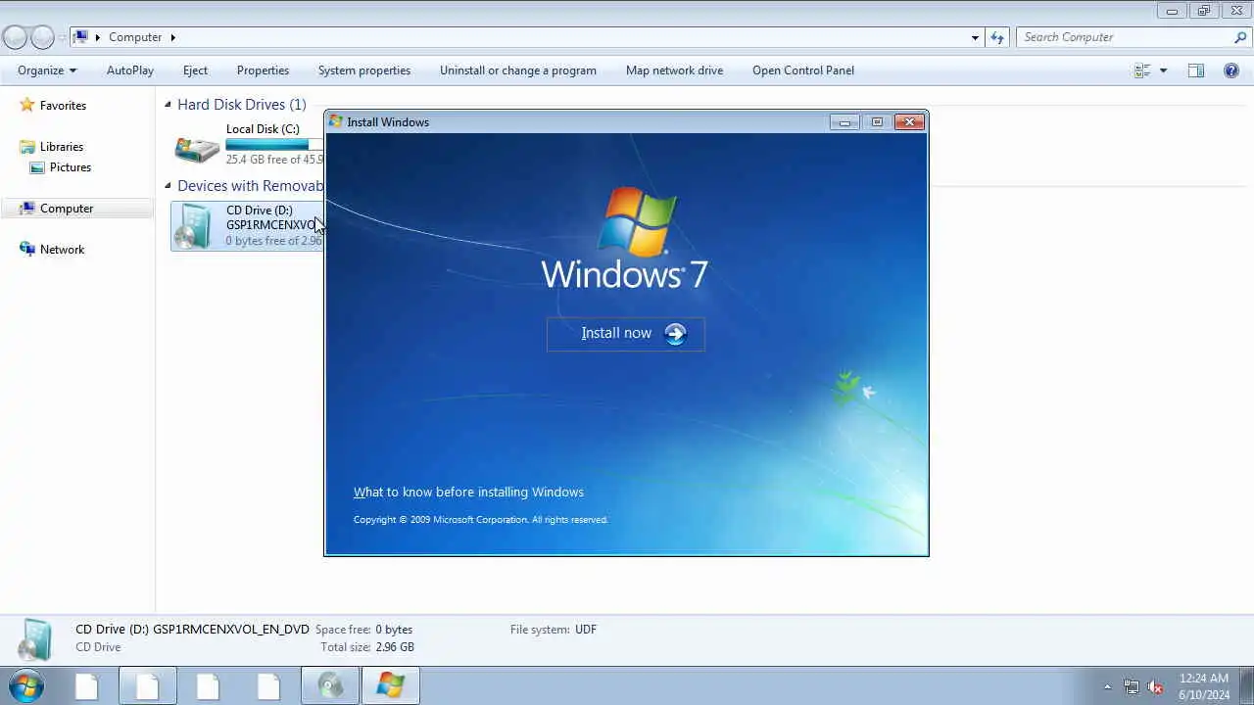The height and width of the screenshot is (705, 1254).
Task: Select Network in navigation pane
Action: 62,250
